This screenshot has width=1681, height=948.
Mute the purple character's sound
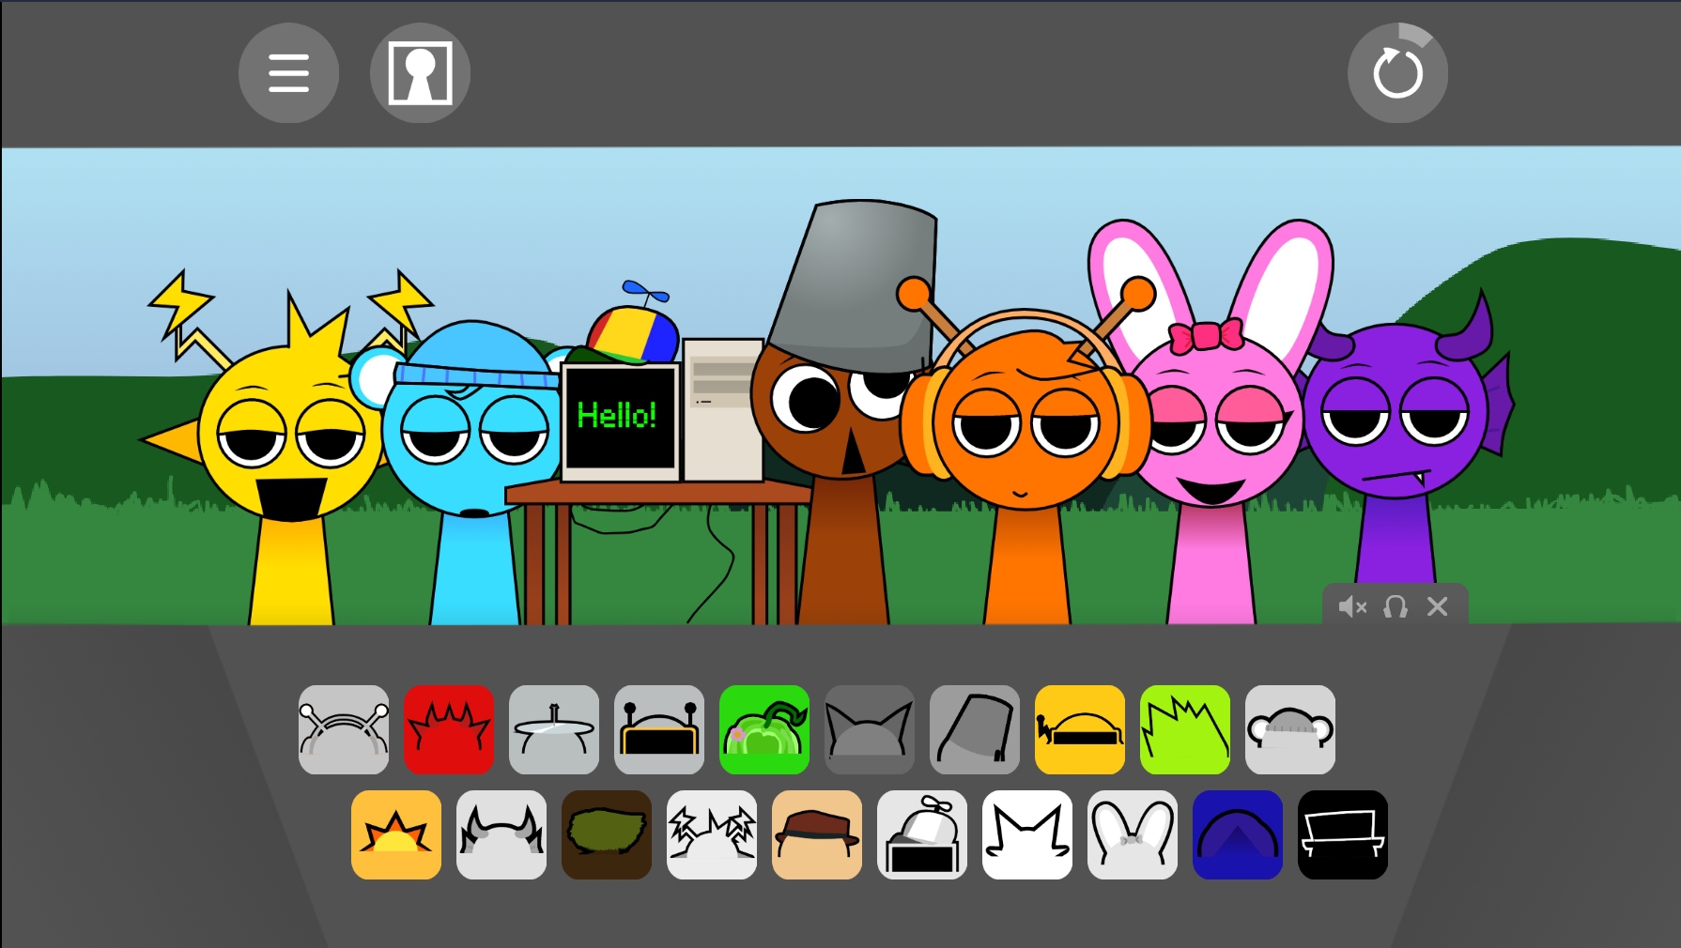click(x=1351, y=607)
